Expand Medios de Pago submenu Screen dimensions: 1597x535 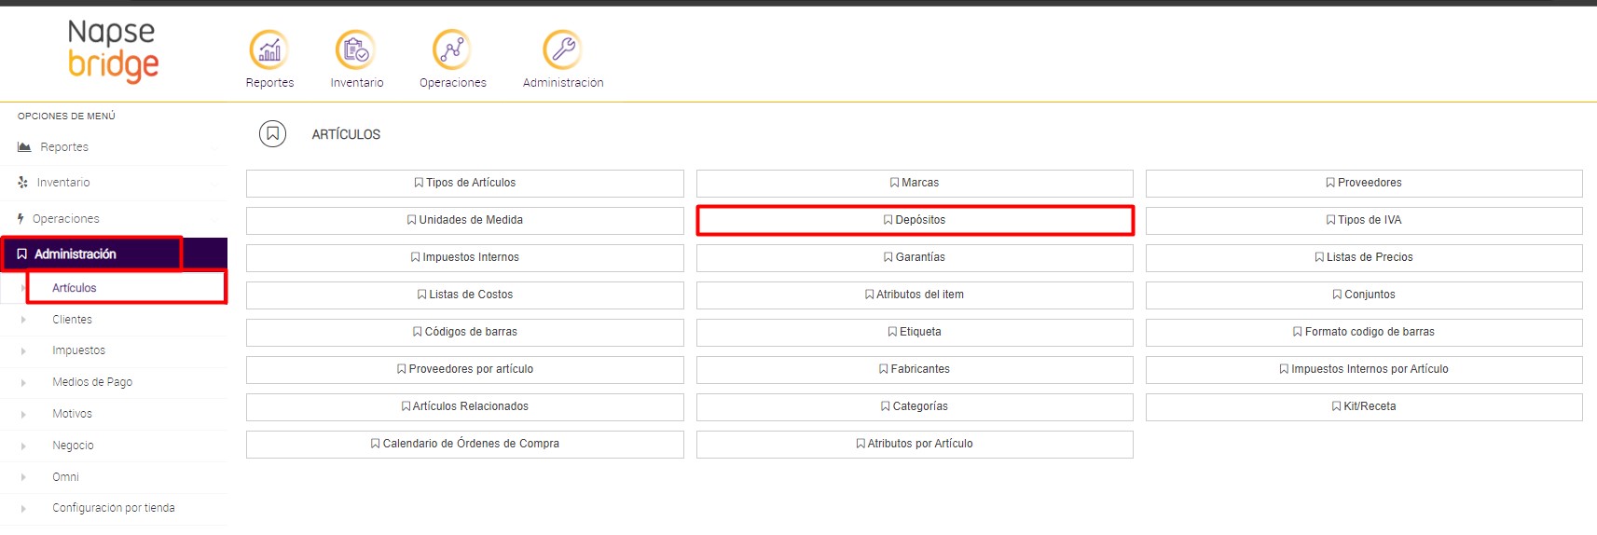[x=23, y=382]
